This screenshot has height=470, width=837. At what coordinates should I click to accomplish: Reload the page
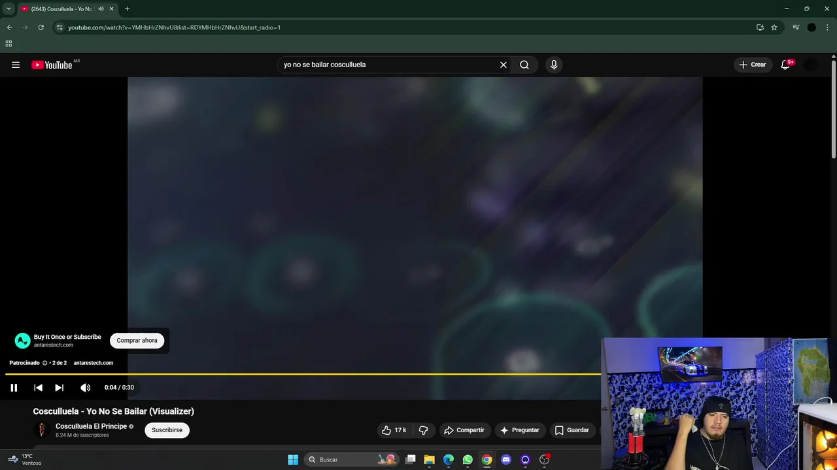click(41, 27)
